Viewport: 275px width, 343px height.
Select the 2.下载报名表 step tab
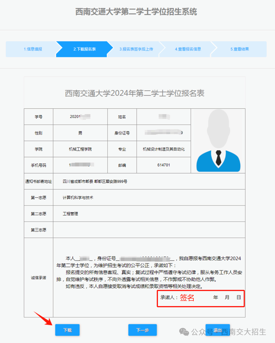coord(84,49)
